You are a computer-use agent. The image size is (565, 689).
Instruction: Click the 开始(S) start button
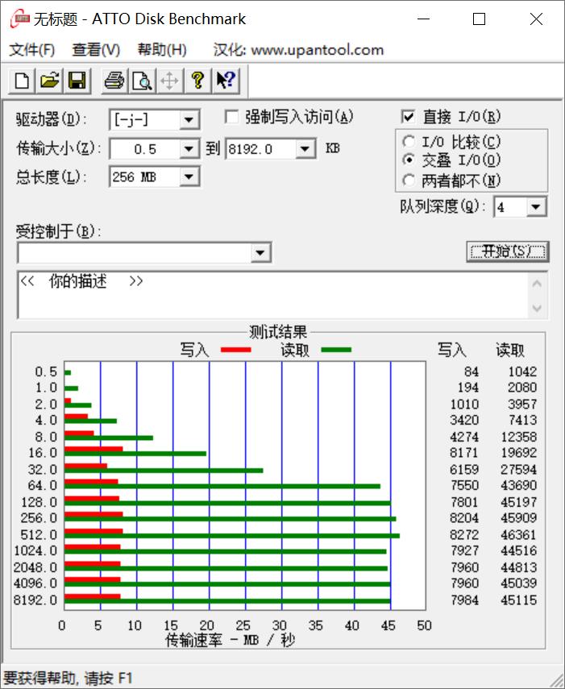[508, 251]
